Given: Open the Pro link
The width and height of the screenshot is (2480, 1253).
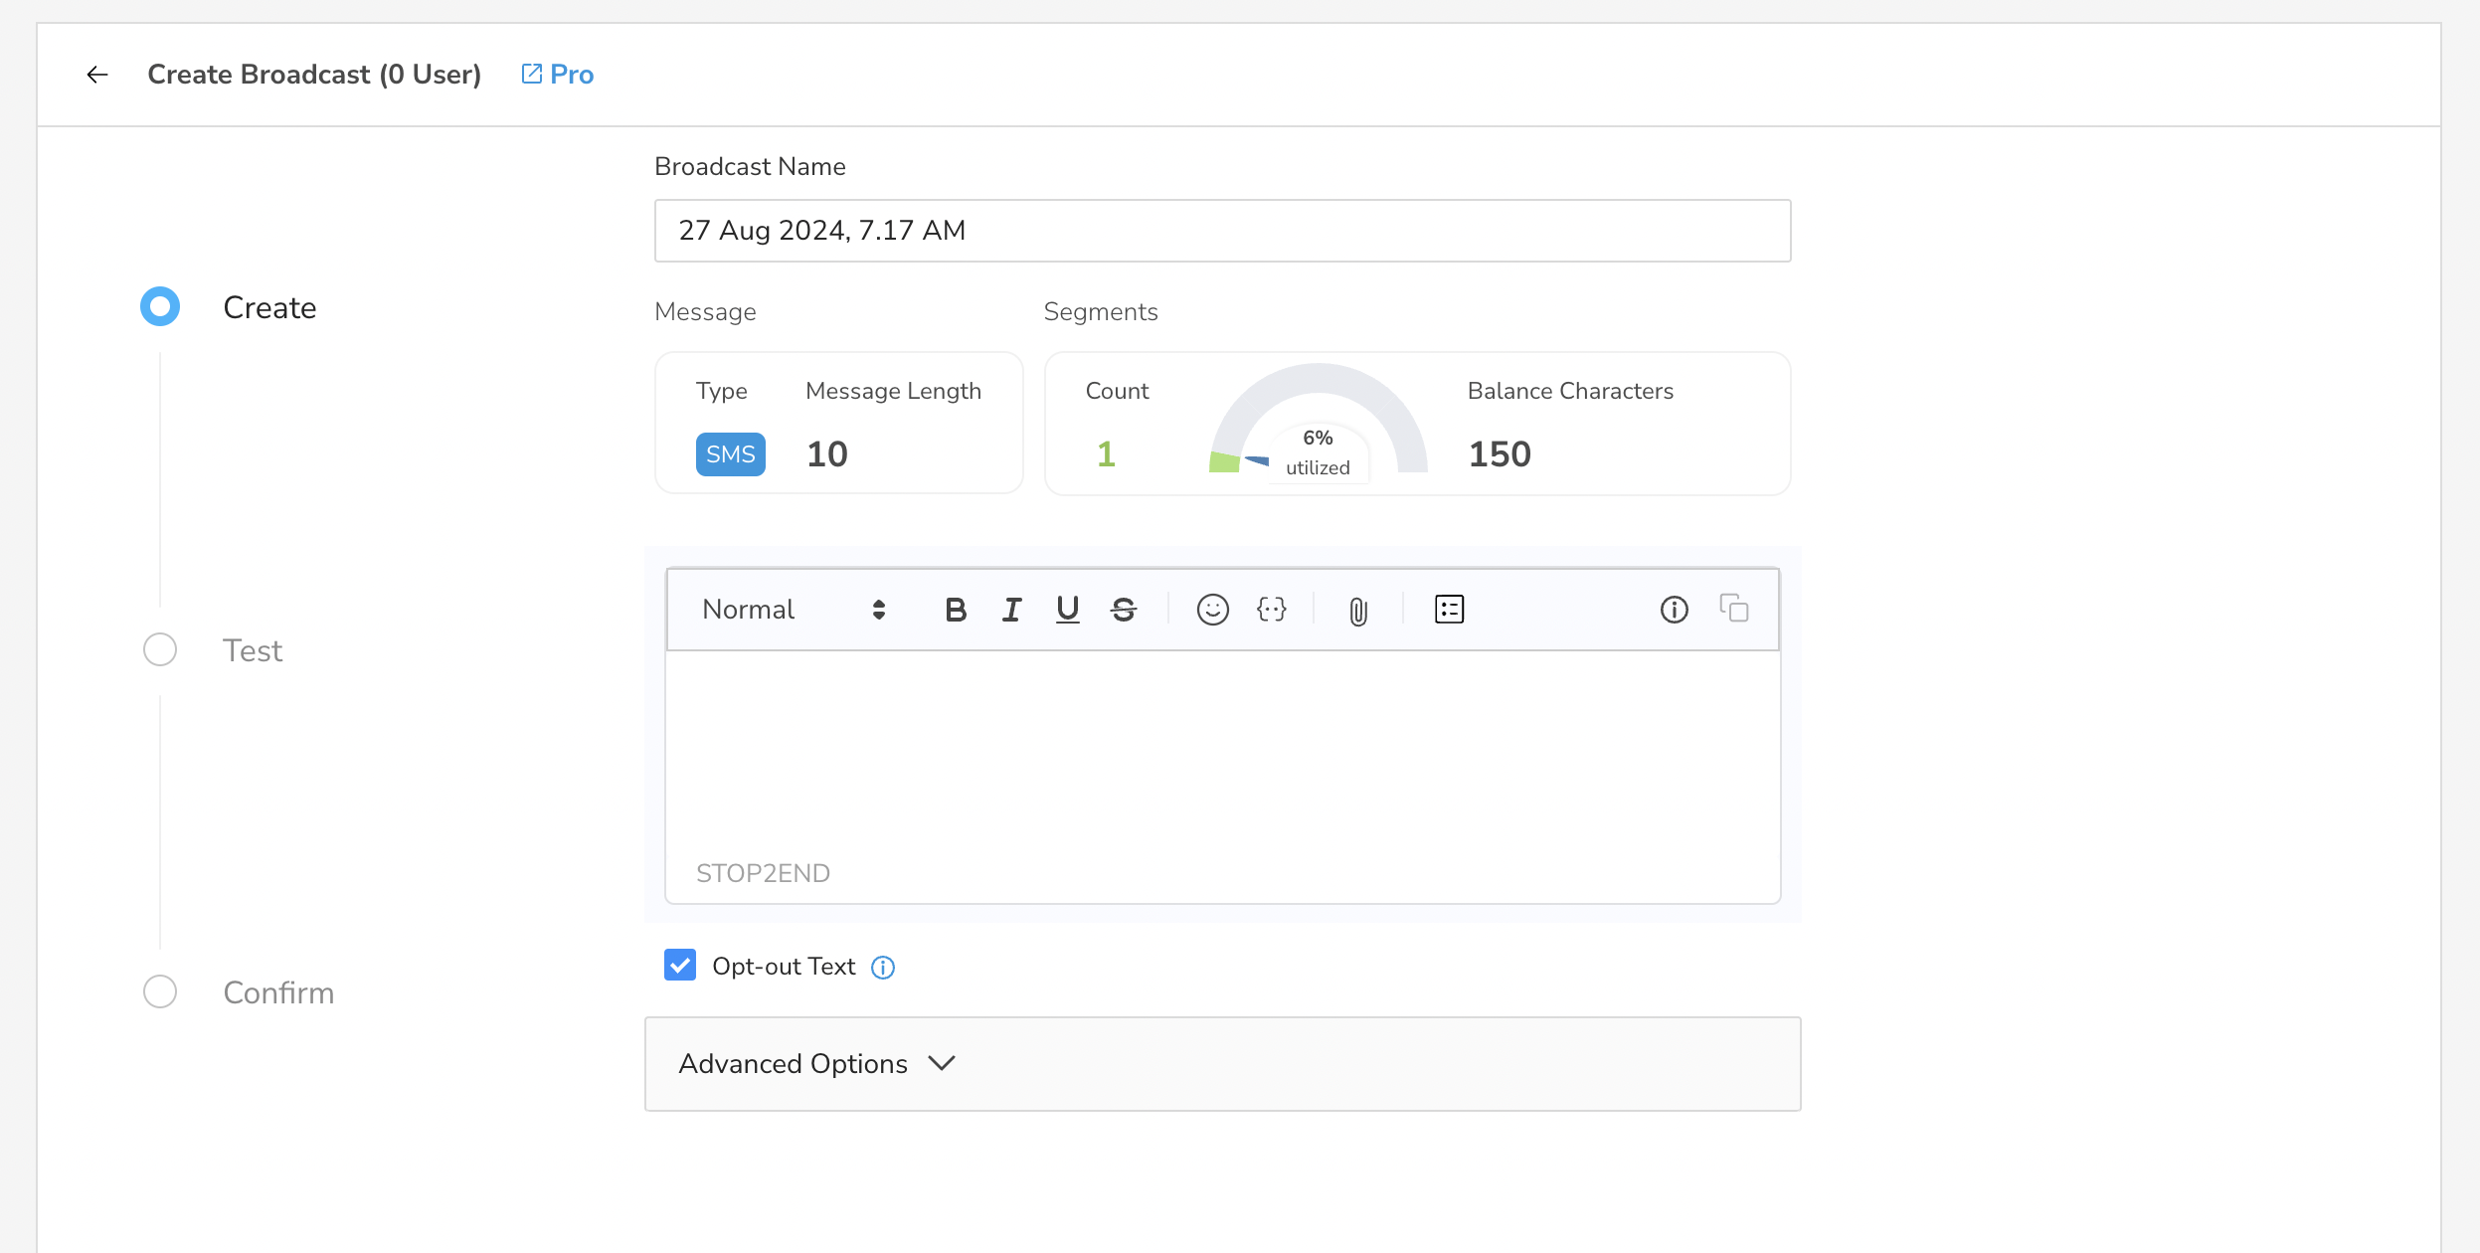Looking at the screenshot, I should (x=558, y=75).
